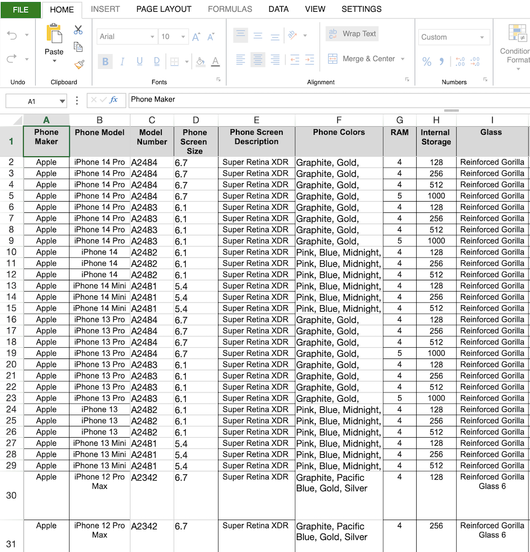This screenshot has height=552, width=530.
Task: Switch to the VIEW tab
Action: (x=315, y=9)
